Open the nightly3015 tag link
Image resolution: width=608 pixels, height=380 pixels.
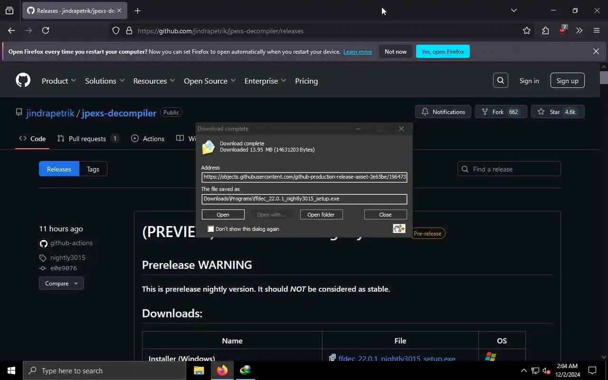click(68, 257)
